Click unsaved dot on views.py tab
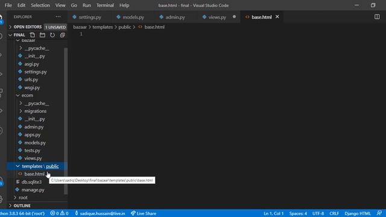Screen dimensions: 386x217 click(x=234, y=17)
